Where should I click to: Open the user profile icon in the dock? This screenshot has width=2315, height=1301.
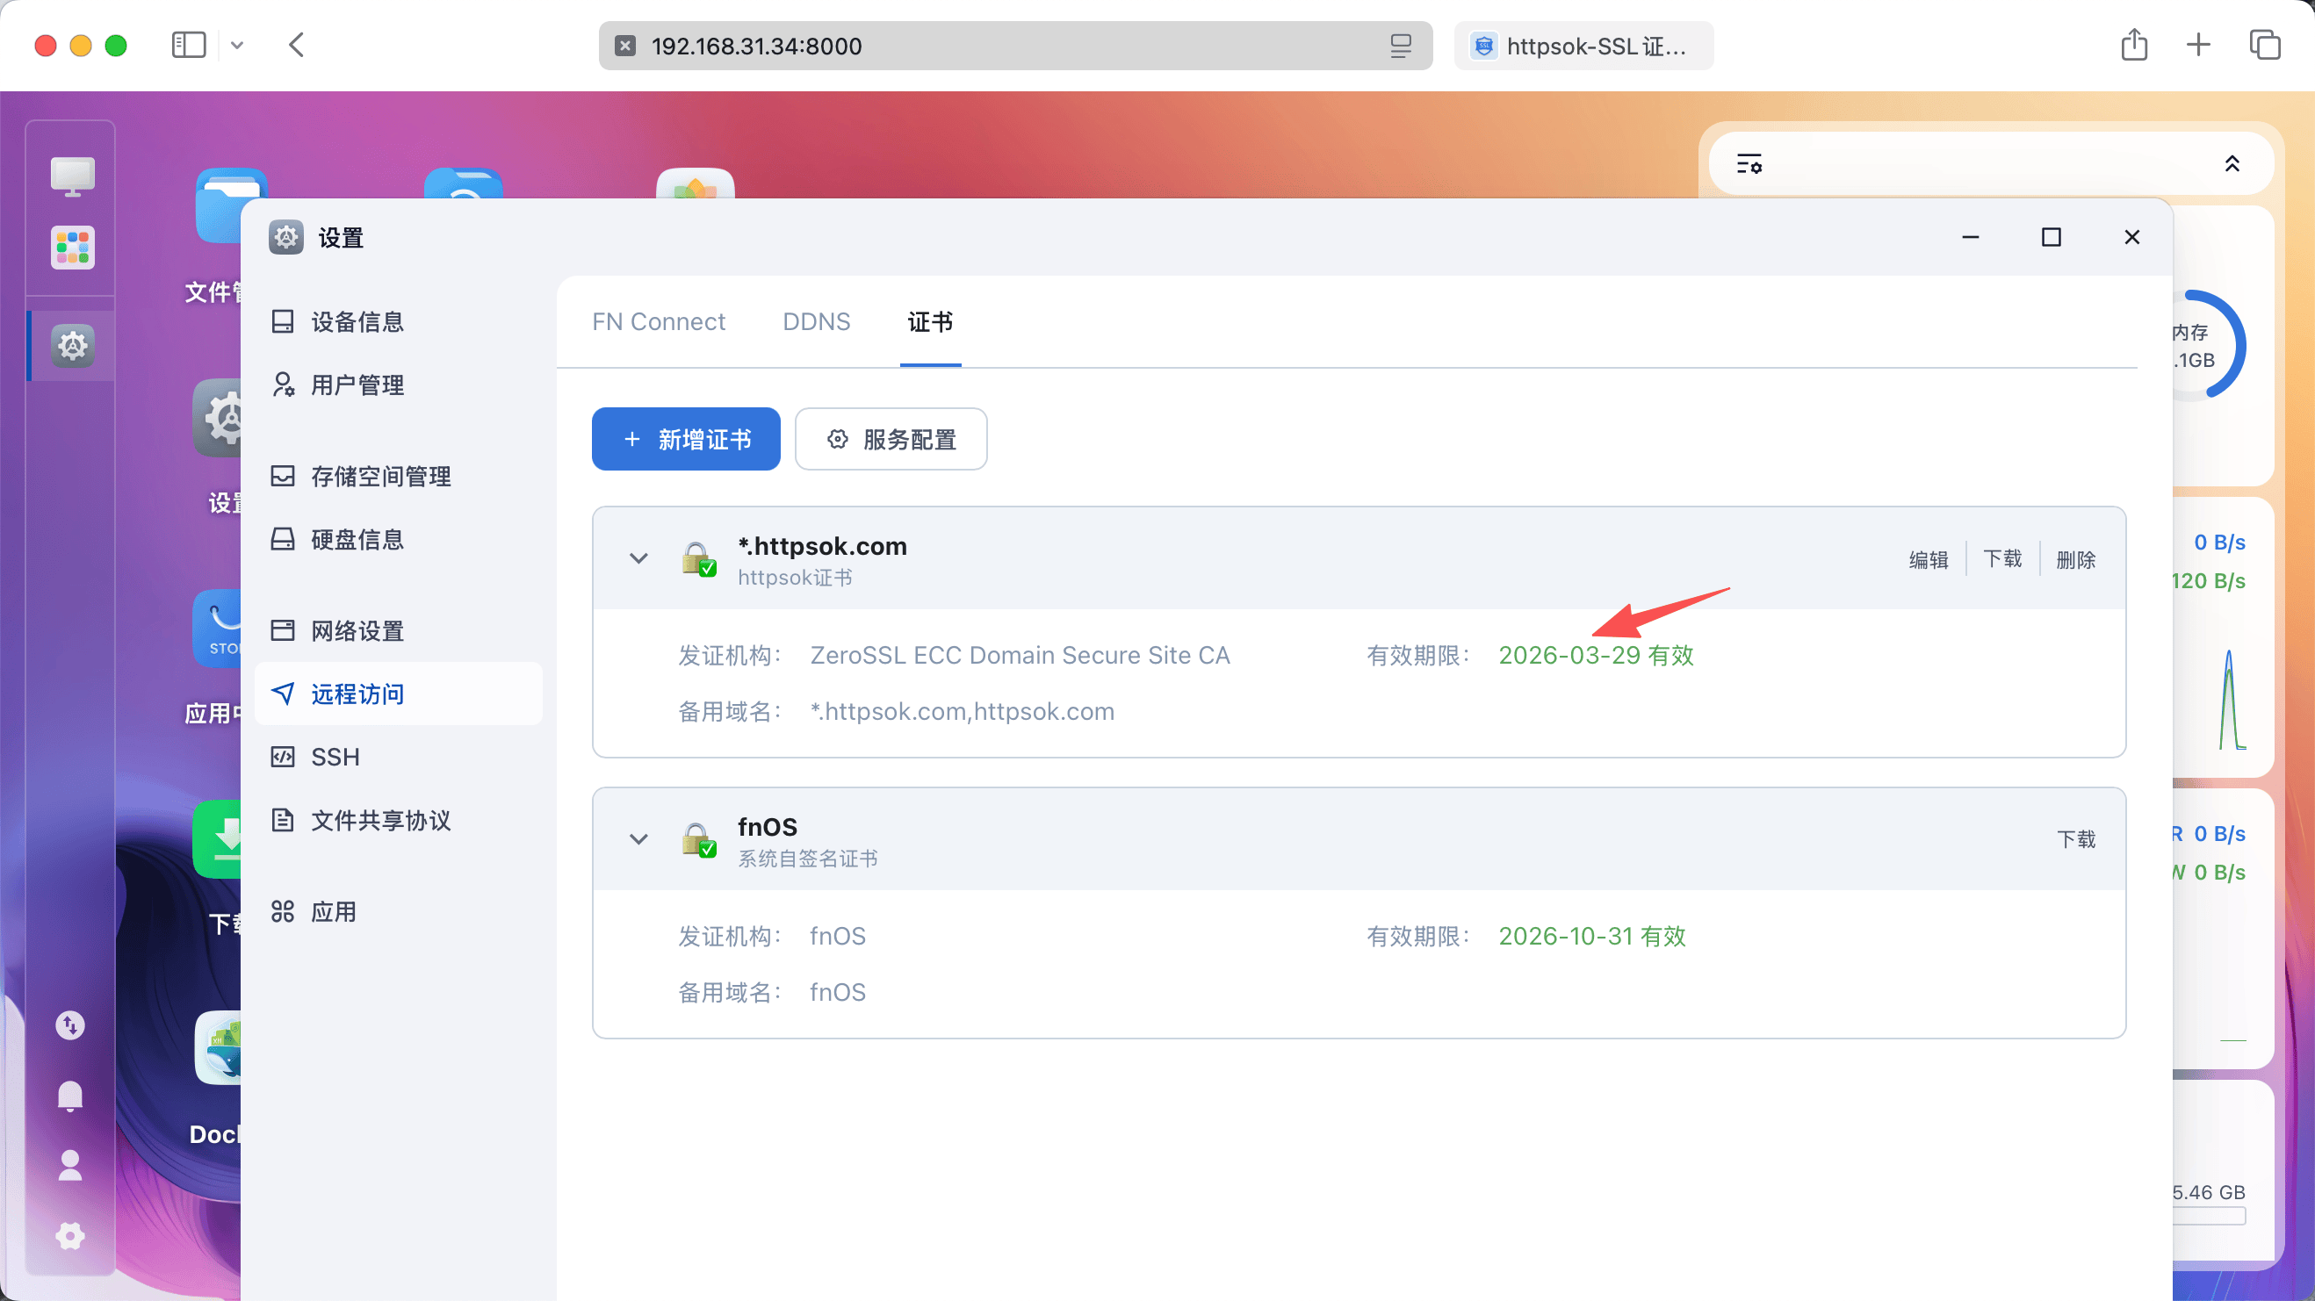[70, 1165]
